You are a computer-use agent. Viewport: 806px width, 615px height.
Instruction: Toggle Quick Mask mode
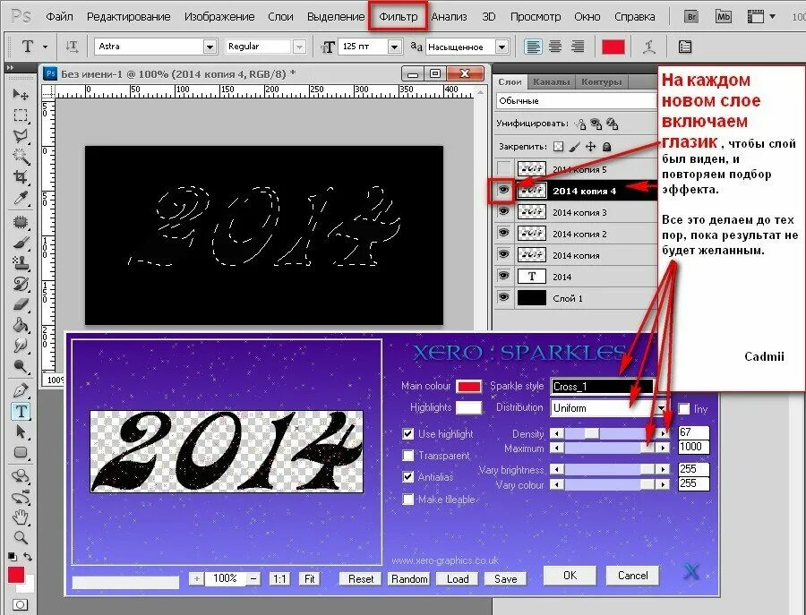[x=21, y=605]
